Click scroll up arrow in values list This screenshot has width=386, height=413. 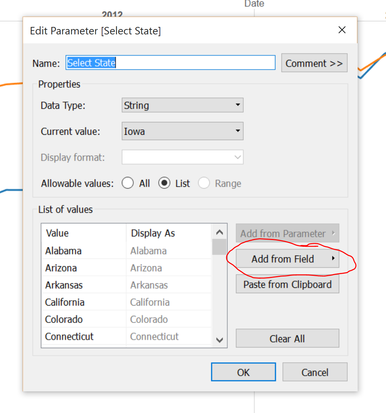point(219,233)
